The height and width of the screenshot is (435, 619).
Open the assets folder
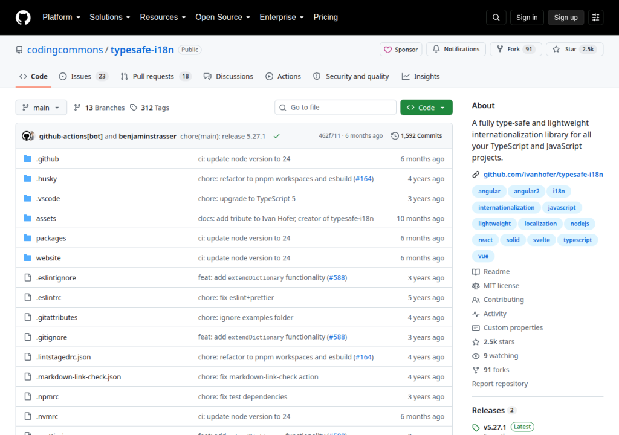pos(46,218)
